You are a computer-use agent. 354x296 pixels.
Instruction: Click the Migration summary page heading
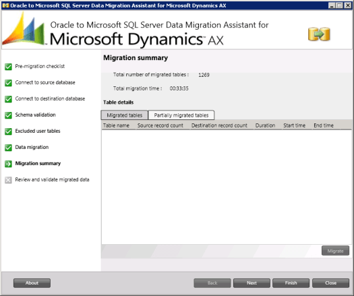click(x=136, y=58)
